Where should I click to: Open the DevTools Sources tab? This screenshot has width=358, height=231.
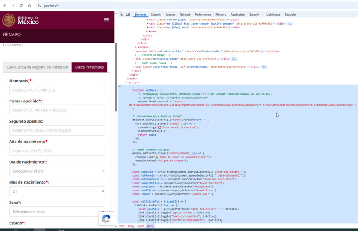(170, 14)
